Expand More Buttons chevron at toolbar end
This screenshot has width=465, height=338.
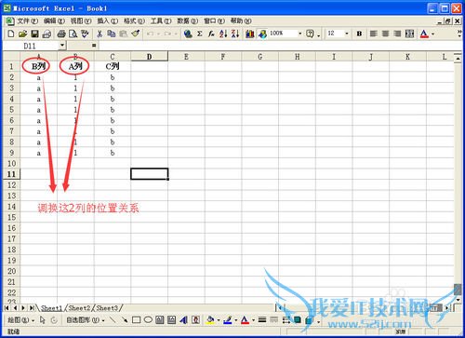pos(459,34)
